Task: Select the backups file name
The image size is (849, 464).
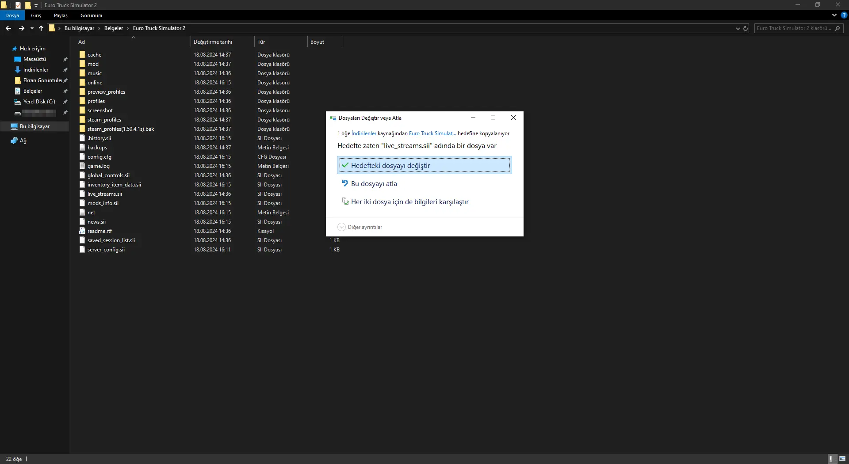Action: click(97, 148)
